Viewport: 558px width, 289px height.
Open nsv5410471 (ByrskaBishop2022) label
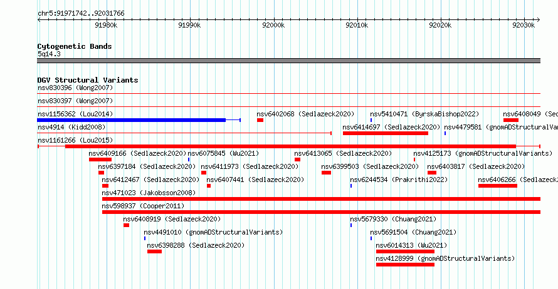[424, 114]
